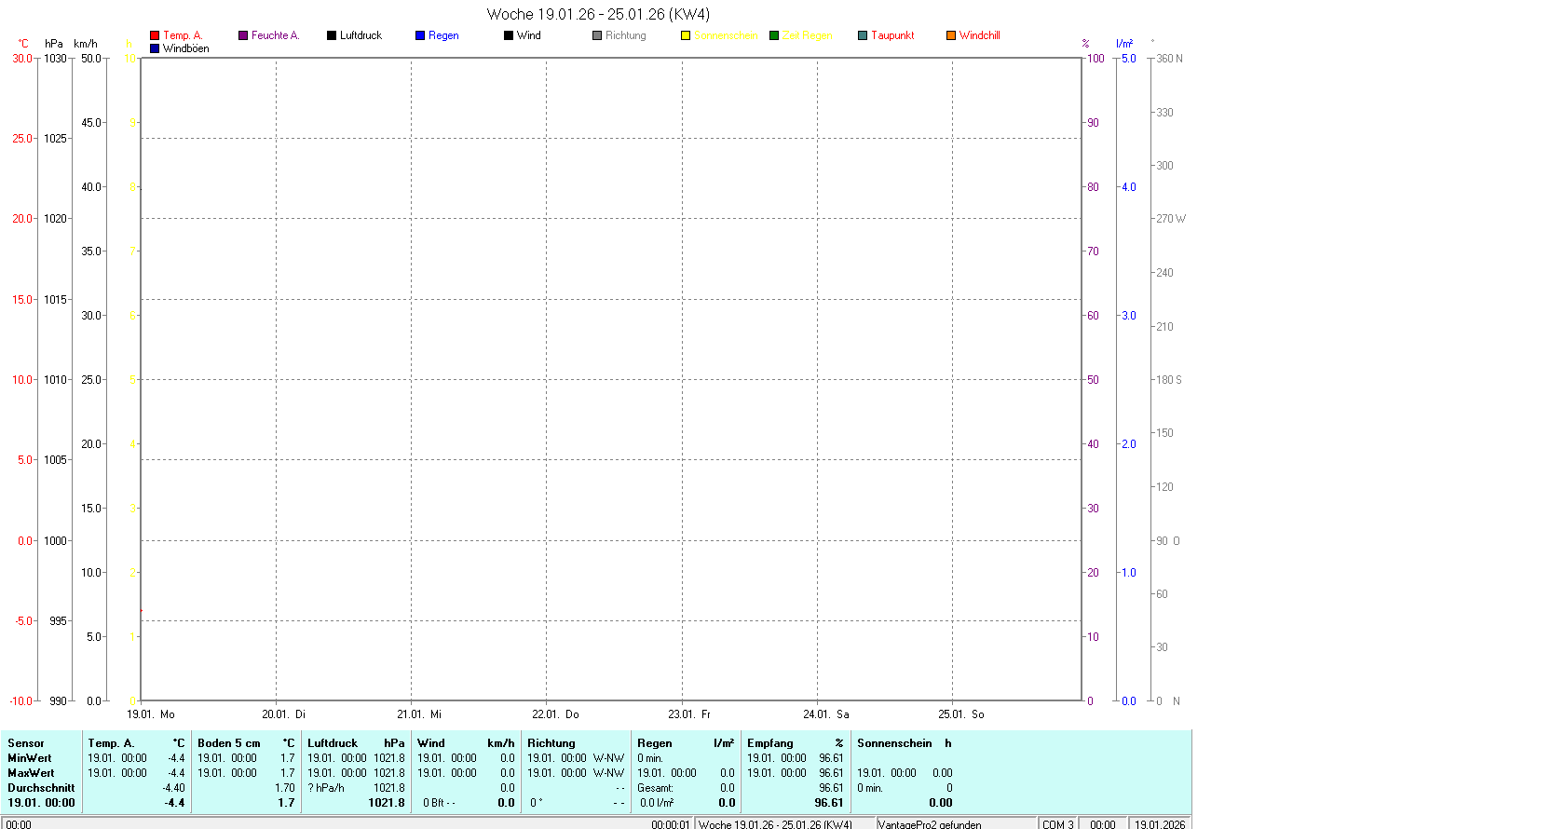
Task: Click the blue Regen legend square
Action: point(420,35)
